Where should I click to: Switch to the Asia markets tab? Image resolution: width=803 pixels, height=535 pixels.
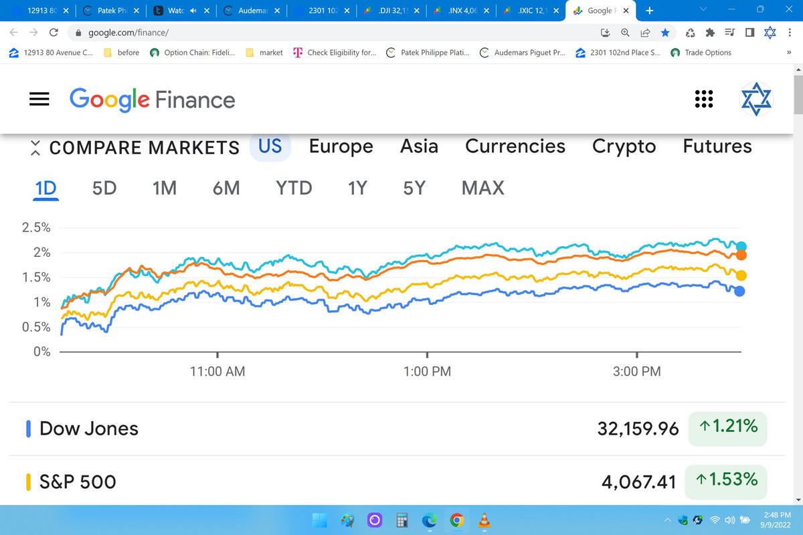tap(419, 146)
